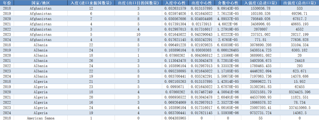
Task: Click the 0.113043478 cell
Action: [x=175, y=61]
